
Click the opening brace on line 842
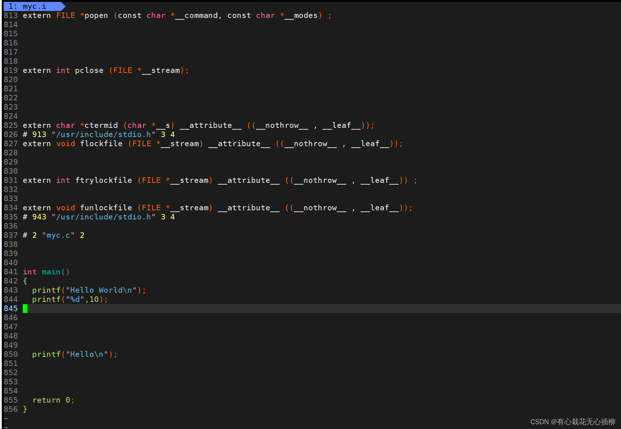click(25, 281)
